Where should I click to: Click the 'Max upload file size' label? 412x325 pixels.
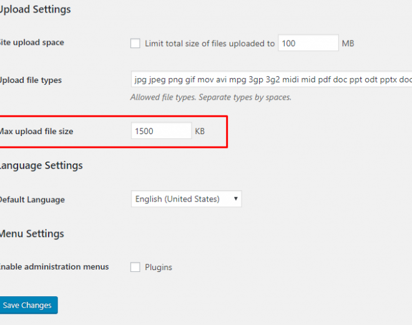(x=36, y=131)
